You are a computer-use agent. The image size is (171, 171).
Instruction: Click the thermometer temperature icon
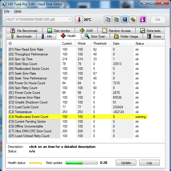79,20
